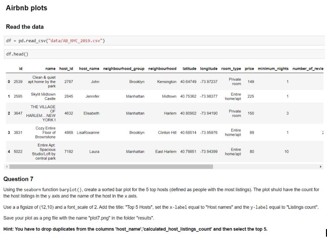
Task: Click the host_id value 4632
Action: coord(69,113)
